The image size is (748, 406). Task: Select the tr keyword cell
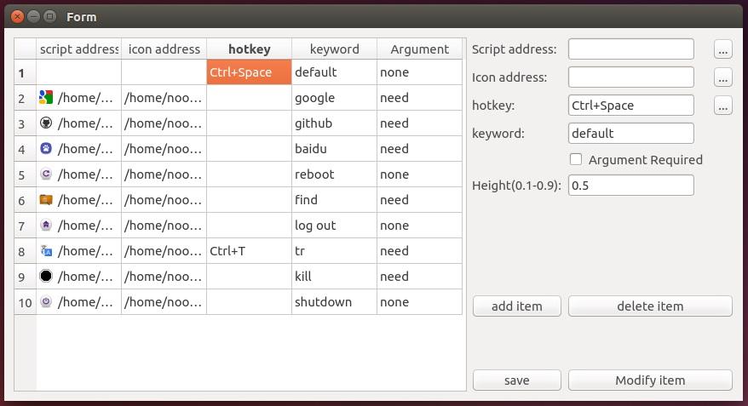[x=335, y=250]
